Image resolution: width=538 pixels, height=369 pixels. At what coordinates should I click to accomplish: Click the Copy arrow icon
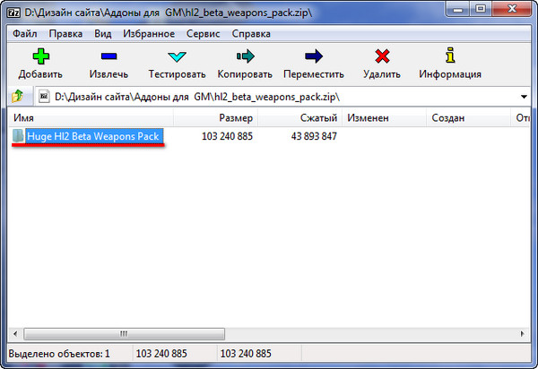pos(246,56)
